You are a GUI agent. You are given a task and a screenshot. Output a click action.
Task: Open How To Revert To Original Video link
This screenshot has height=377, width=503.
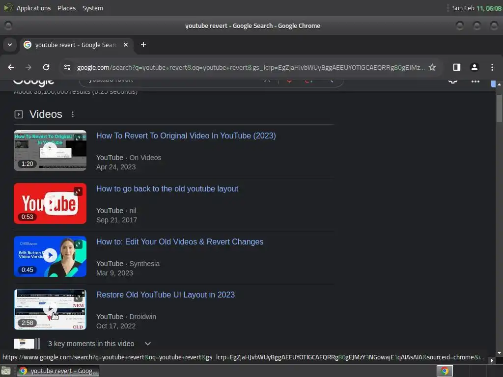(186, 135)
